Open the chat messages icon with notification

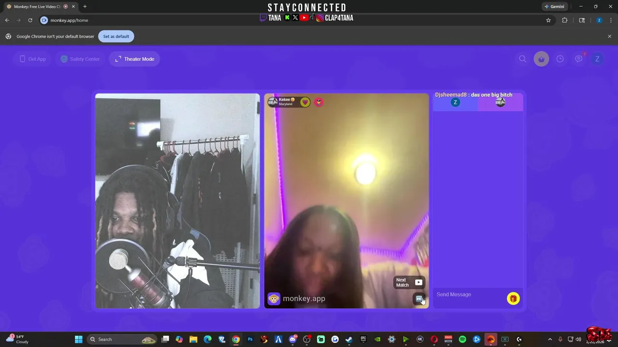coord(579,59)
